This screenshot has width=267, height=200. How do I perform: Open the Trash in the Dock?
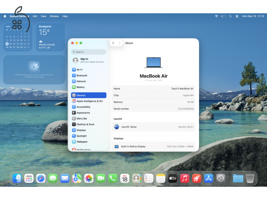250,178
